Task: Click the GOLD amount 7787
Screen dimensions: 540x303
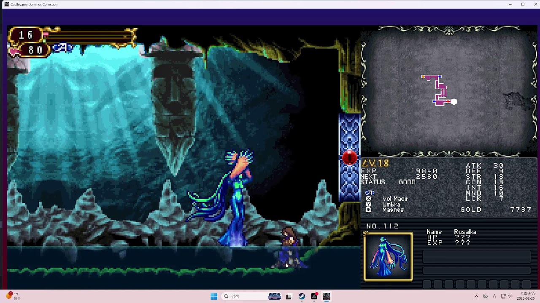Action: [521, 210]
